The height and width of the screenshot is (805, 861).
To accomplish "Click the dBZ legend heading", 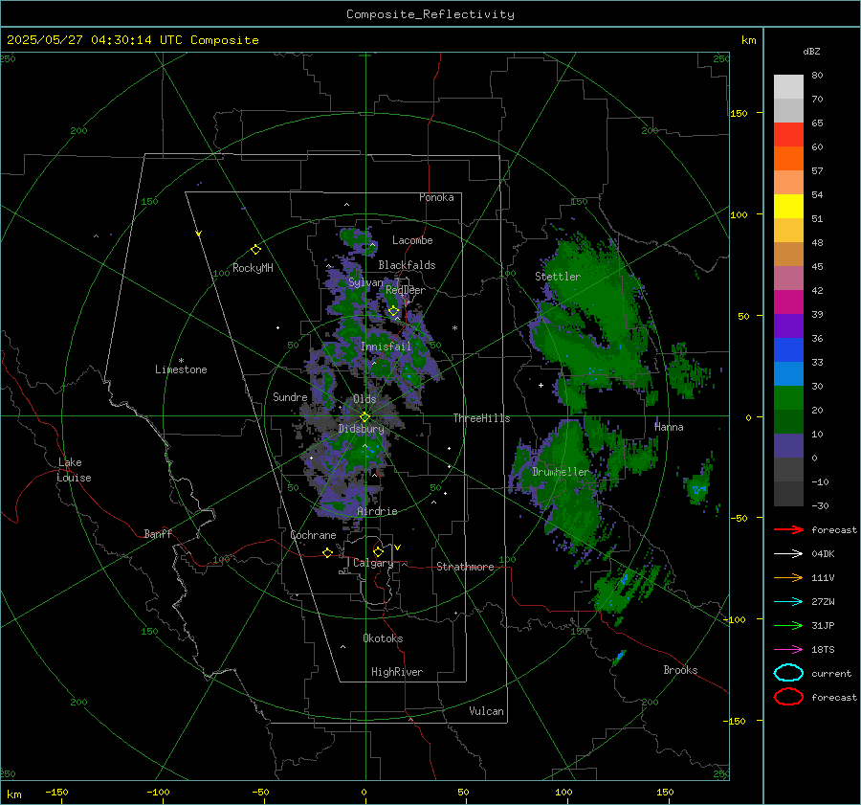I will pos(811,51).
